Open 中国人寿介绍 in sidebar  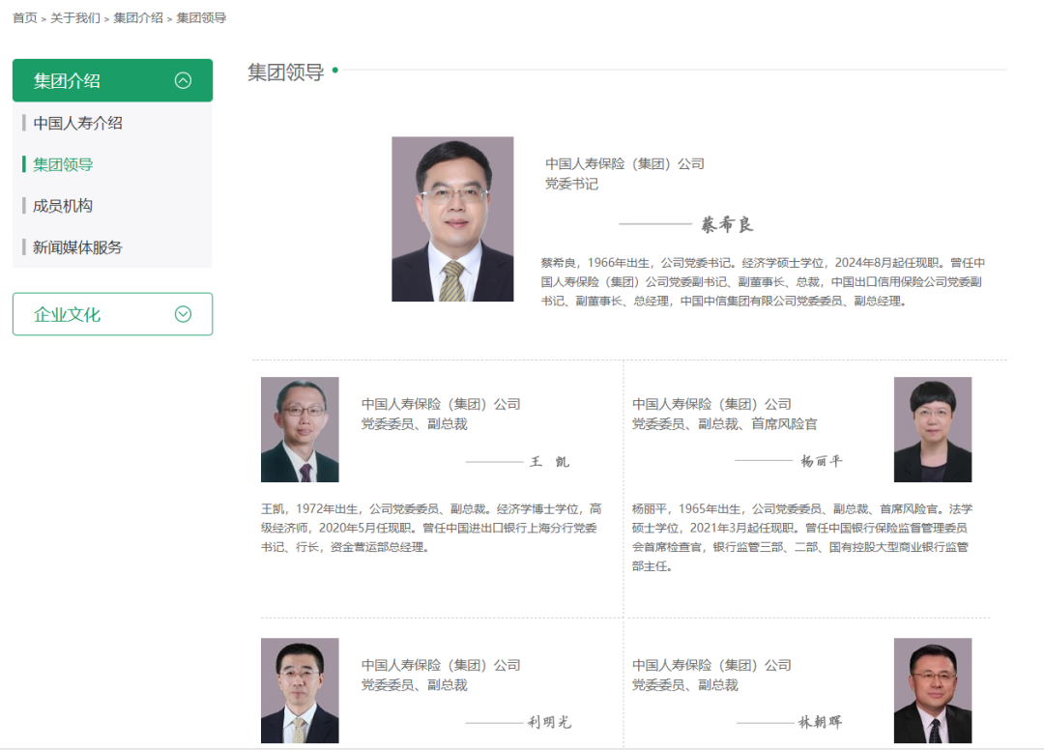78,123
